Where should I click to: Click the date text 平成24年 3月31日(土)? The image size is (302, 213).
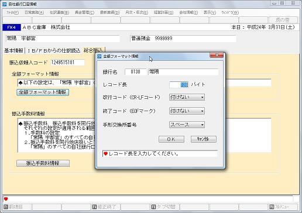coord(270,27)
